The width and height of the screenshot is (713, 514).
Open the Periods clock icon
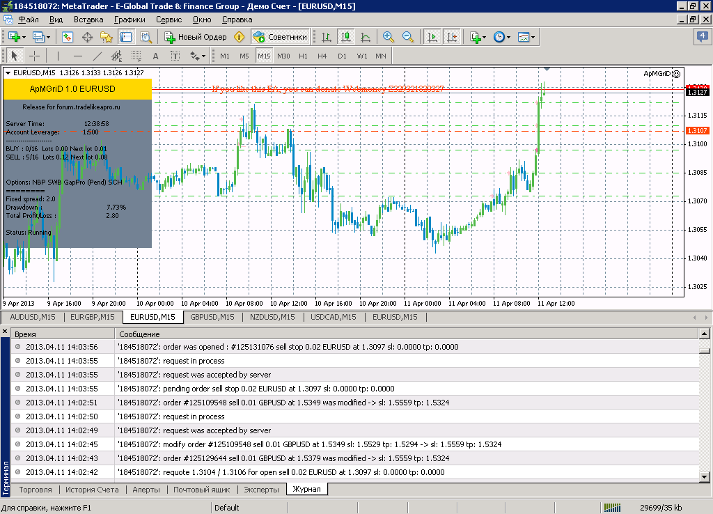499,37
